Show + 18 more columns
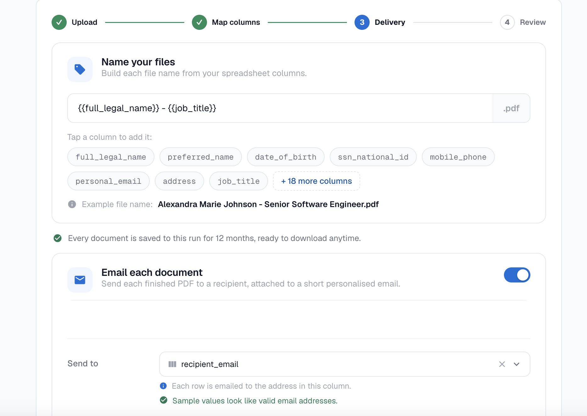 (x=316, y=181)
